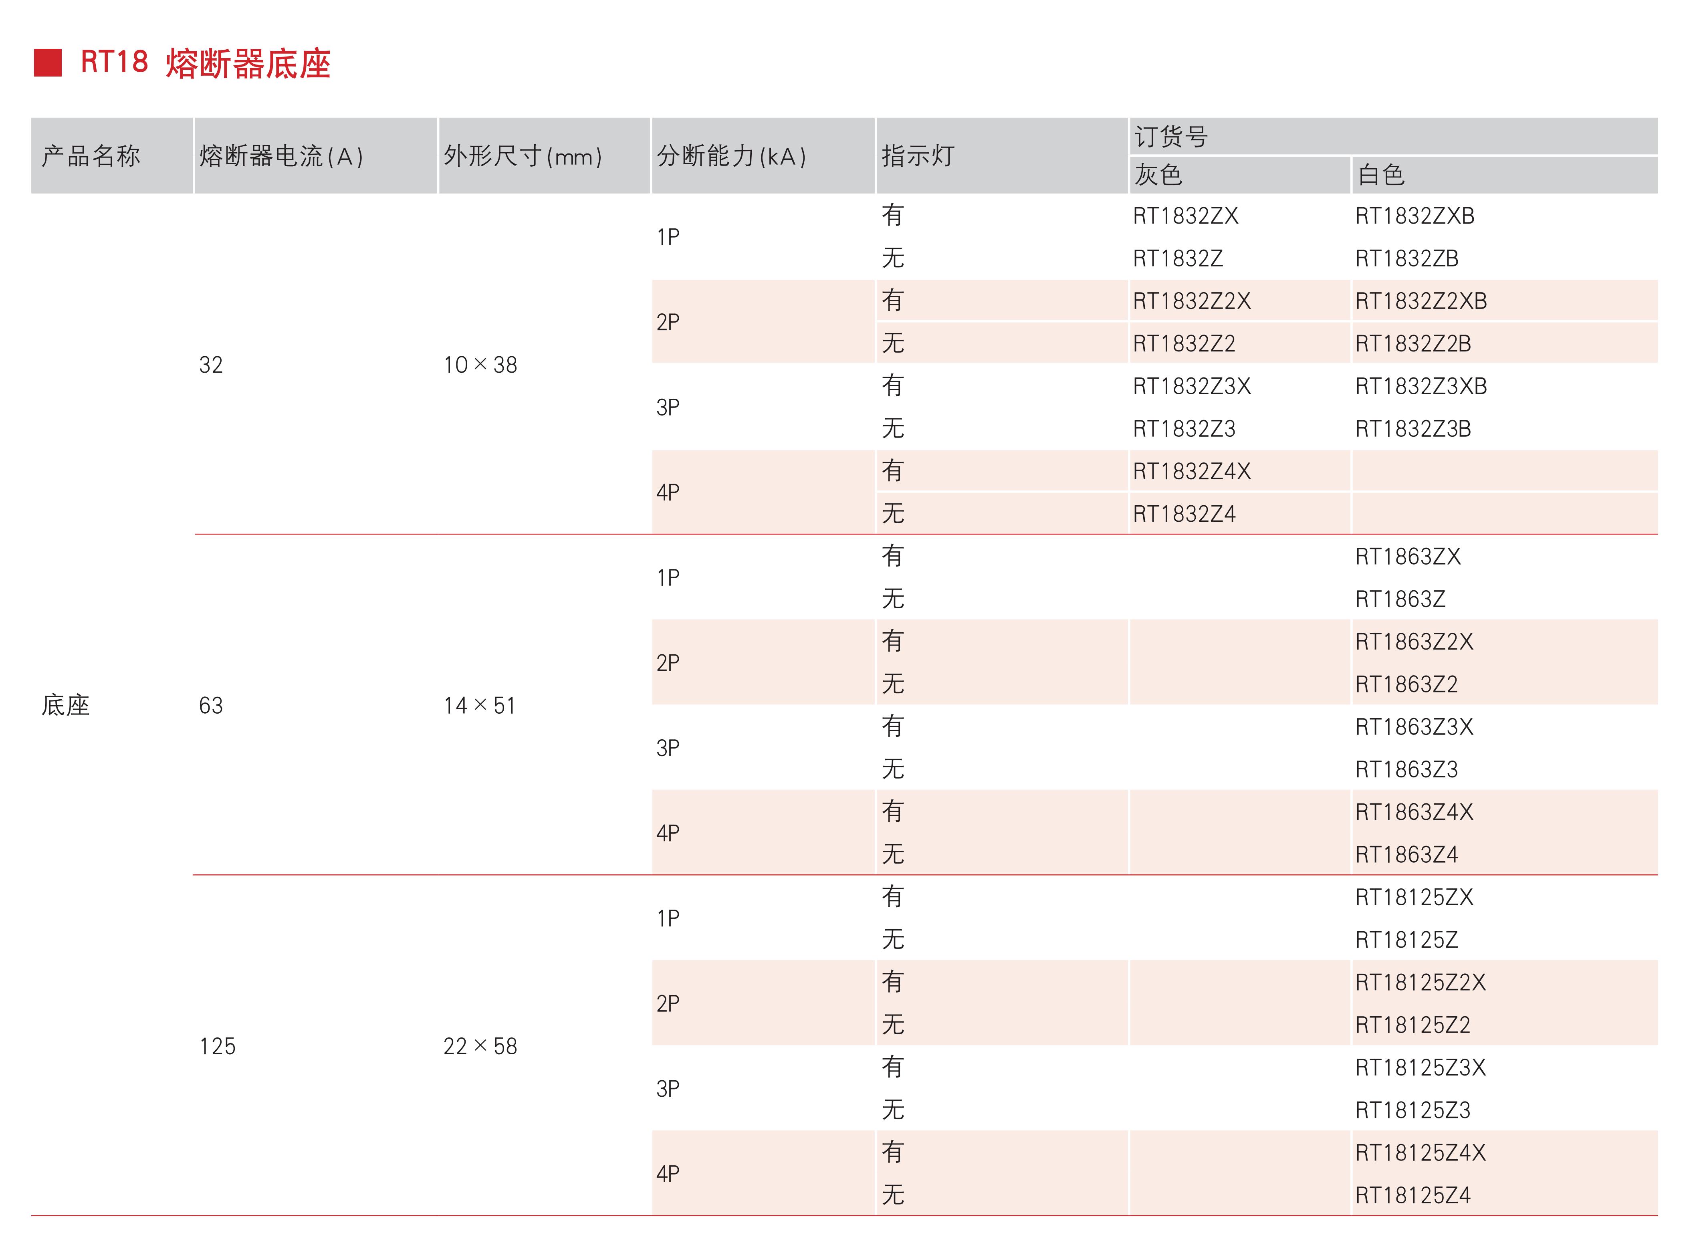The height and width of the screenshot is (1243, 1695).
Task: Click the 外形尺寸(mm) header cell
Action: pos(523,156)
